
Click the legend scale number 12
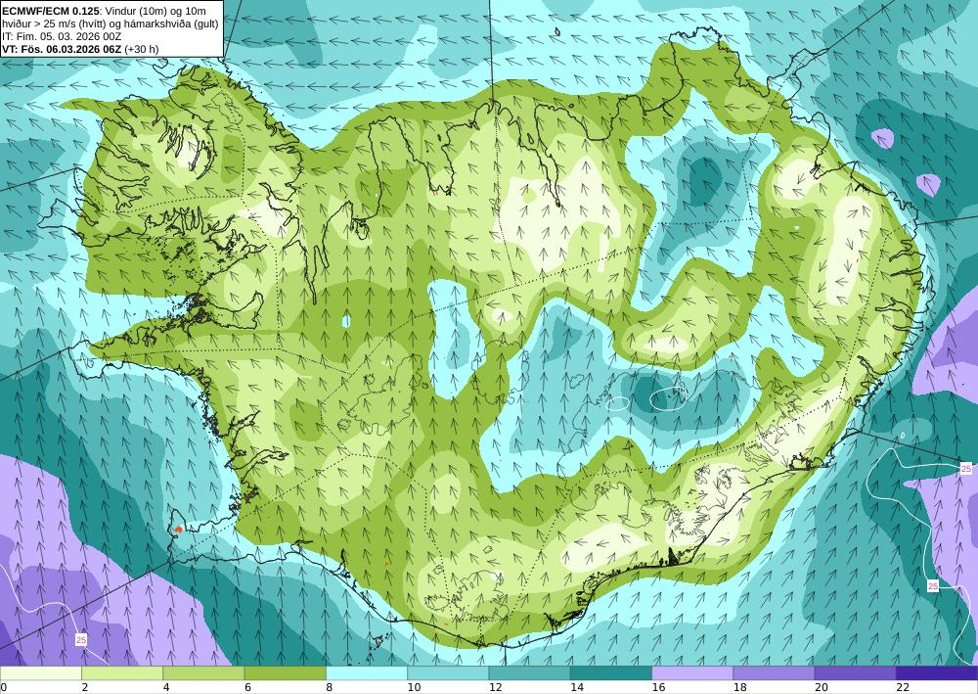click(x=495, y=687)
